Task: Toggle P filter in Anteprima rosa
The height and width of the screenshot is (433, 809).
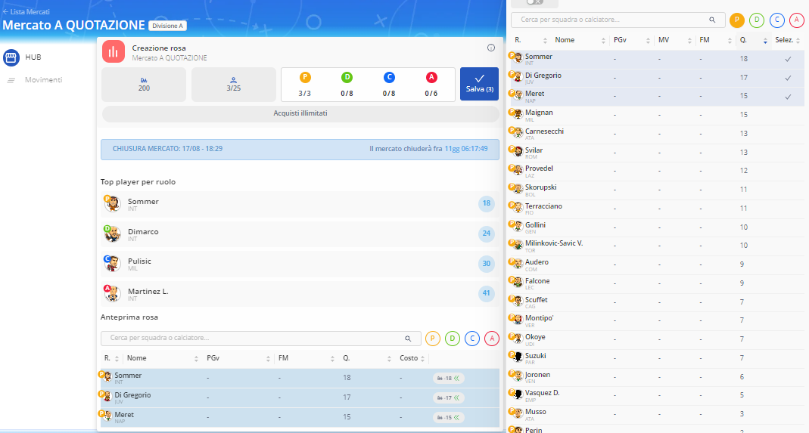Action: click(x=432, y=339)
